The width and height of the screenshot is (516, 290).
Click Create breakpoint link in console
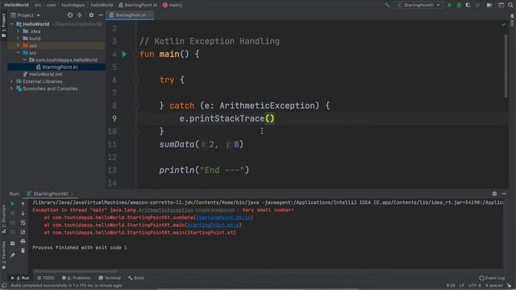click(215, 209)
